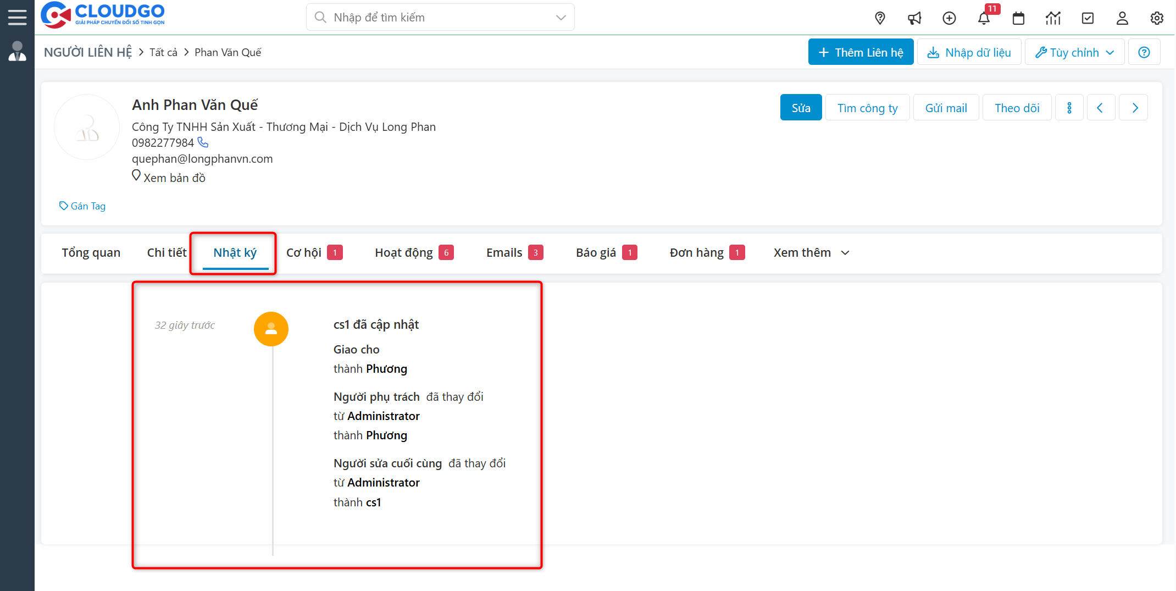Click the quick create plus icon
1176x591 pixels.
coord(949,18)
